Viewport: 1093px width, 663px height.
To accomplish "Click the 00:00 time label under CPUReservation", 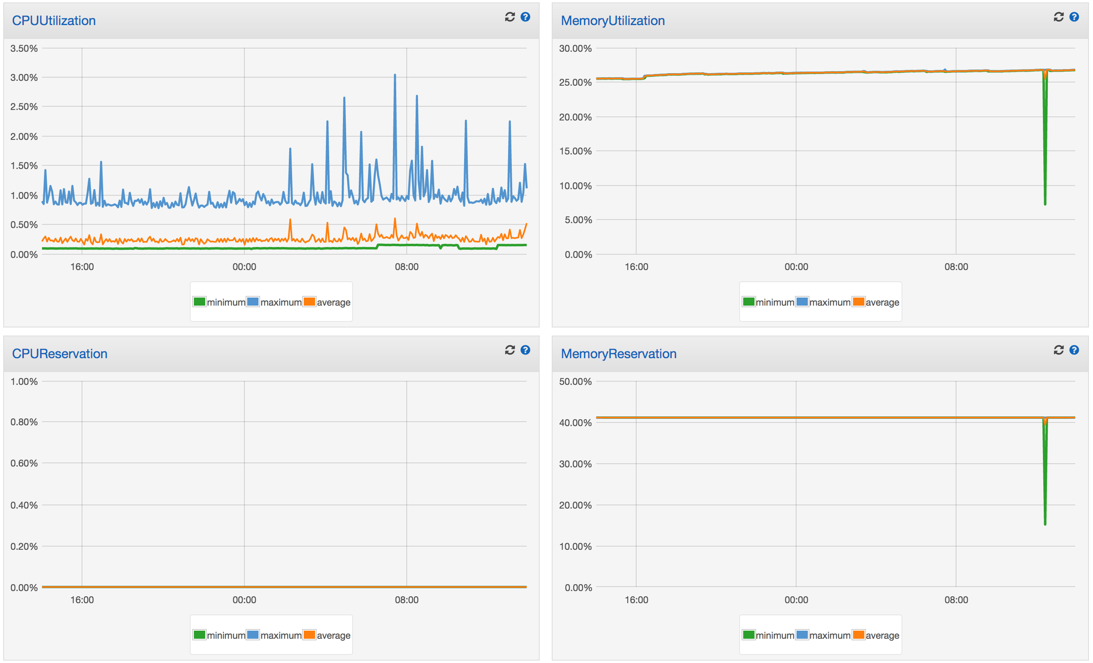I will coord(244,600).
